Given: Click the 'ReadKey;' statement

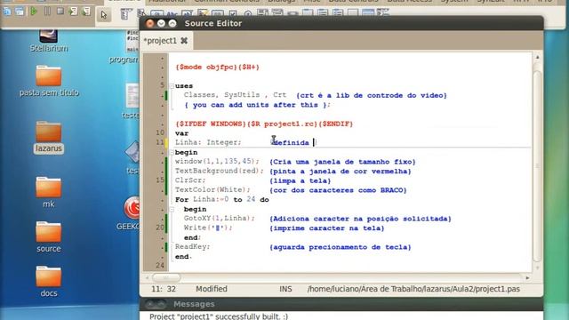Looking at the screenshot, I should tap(193, 247).
